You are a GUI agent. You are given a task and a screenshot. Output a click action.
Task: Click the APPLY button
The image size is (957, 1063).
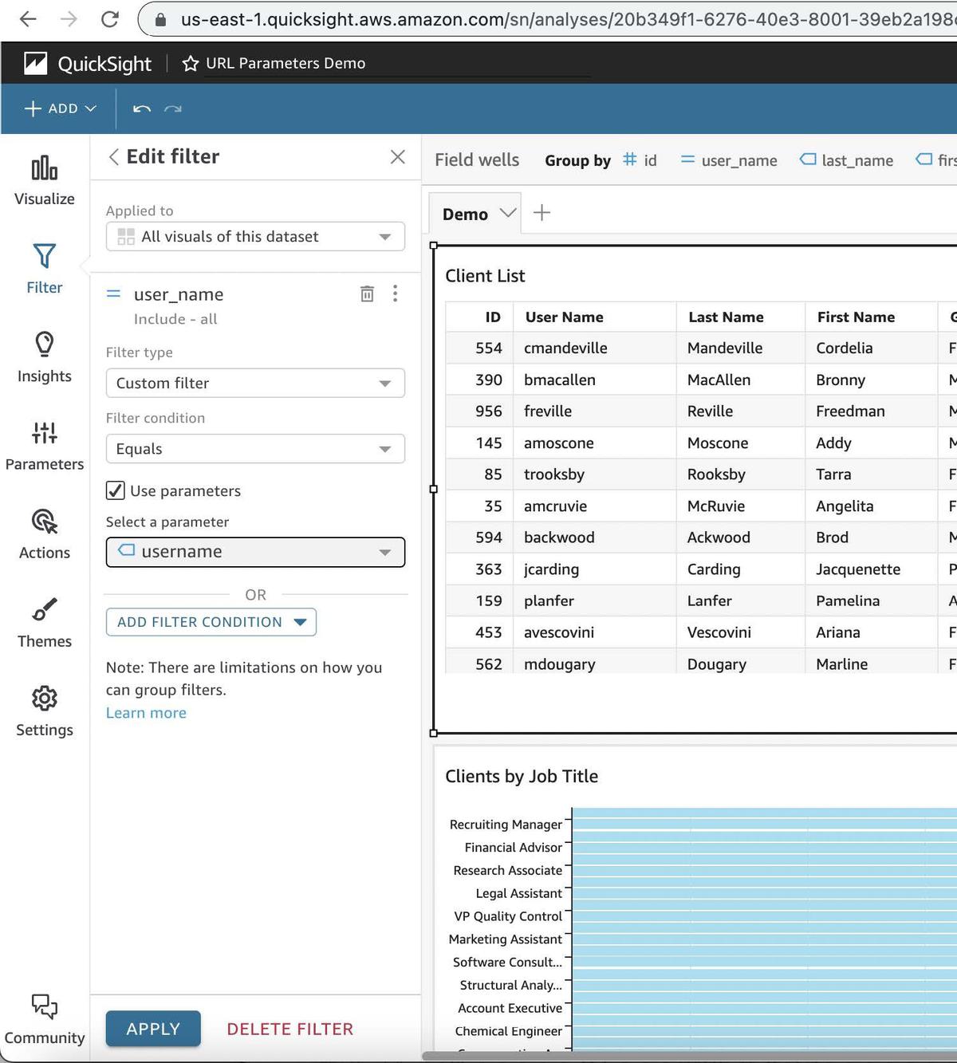(x=153, y=1029)
